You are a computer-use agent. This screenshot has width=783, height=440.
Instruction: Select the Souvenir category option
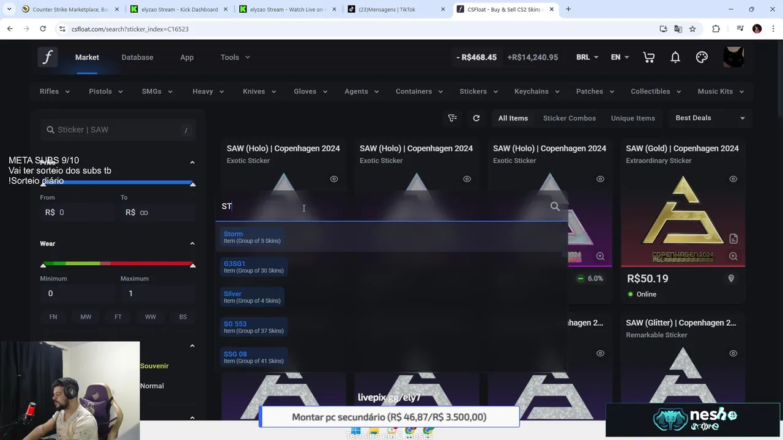click(x=154, y=366)
